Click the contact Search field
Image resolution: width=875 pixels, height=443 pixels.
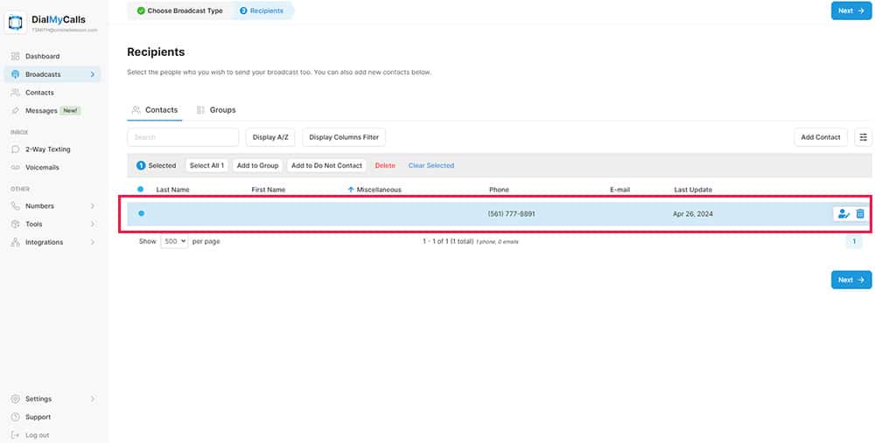(183, 137)
